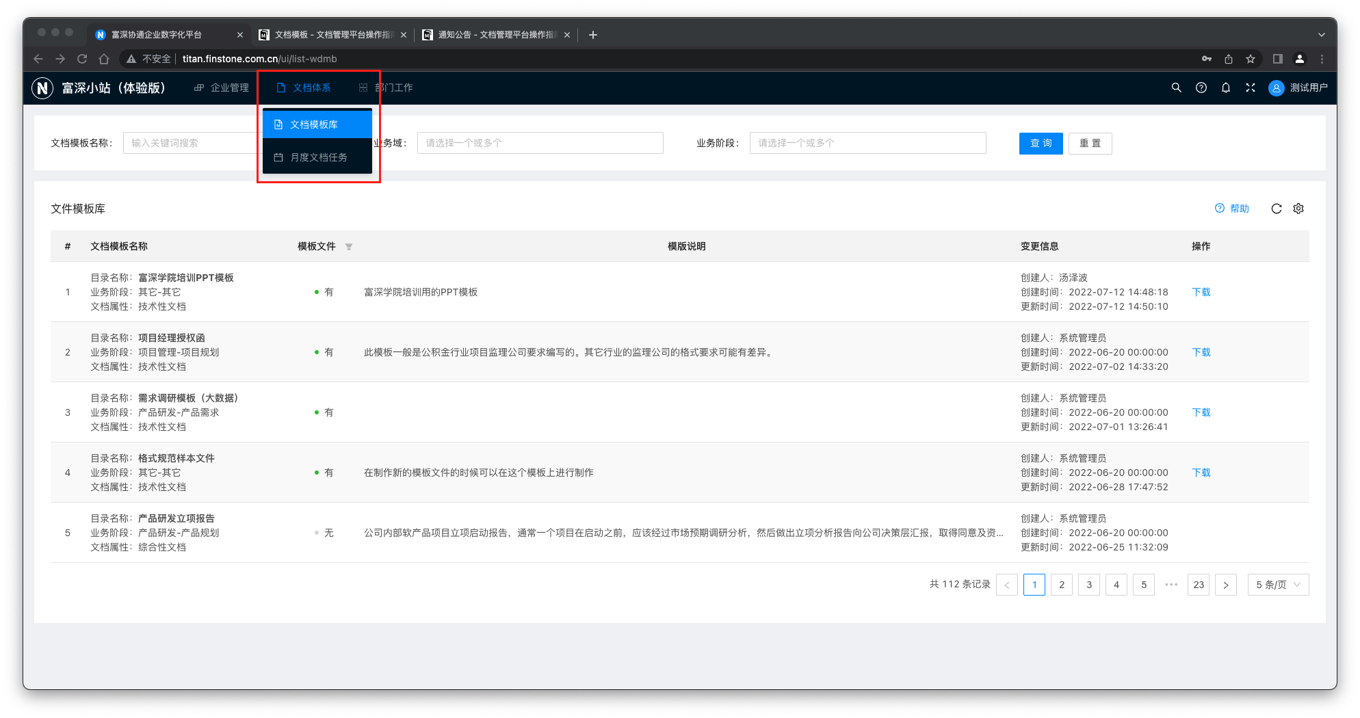The width and height of the screenshot is (1360, 718).
Task: Select 文档模板库 in the dropdown
Action: [317, 124]
